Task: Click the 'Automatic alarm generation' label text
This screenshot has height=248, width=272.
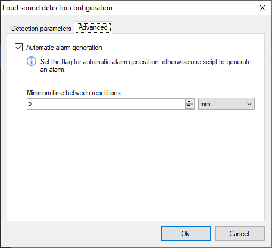Action: [64, 48]
